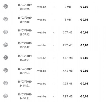Click globe icon of lower 14:54:21 entry
Image resolution: width=106 pixels, height=102 pixels.
click(x=6, y=96)
